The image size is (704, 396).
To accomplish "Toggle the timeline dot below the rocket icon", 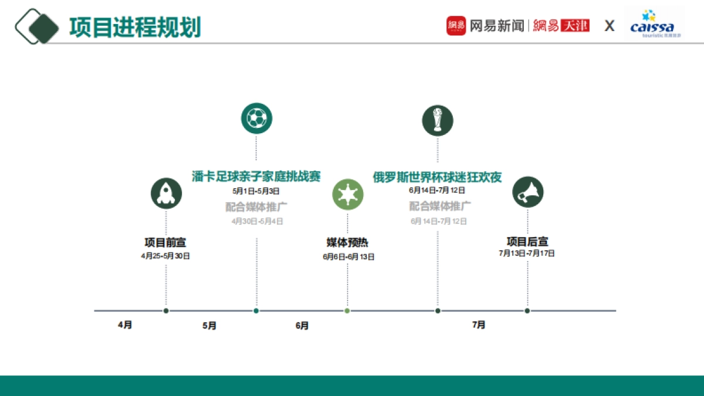I will pyautogui.click(x=167, y=310).
